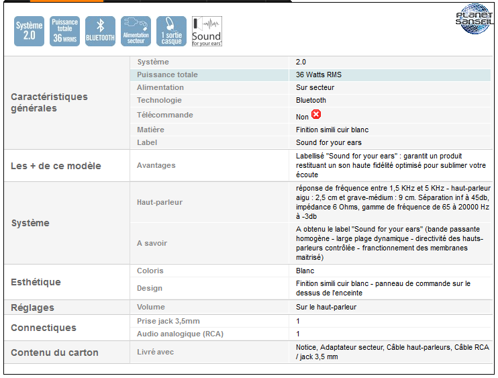Screen dimensions: 498x378
Task: Click the Blanc coloris value
Action: 305,271
